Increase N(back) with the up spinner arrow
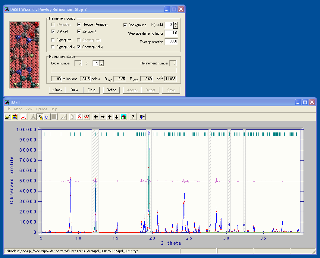 176,24
